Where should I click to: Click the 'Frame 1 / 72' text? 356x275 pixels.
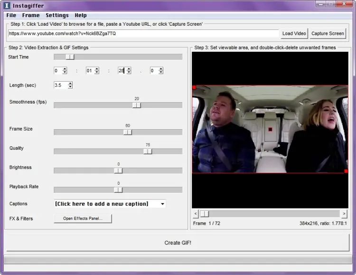206,223
